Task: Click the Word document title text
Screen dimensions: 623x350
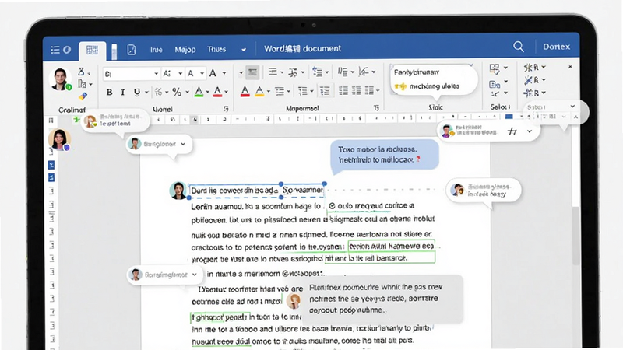Action: (x=303, y=48)
